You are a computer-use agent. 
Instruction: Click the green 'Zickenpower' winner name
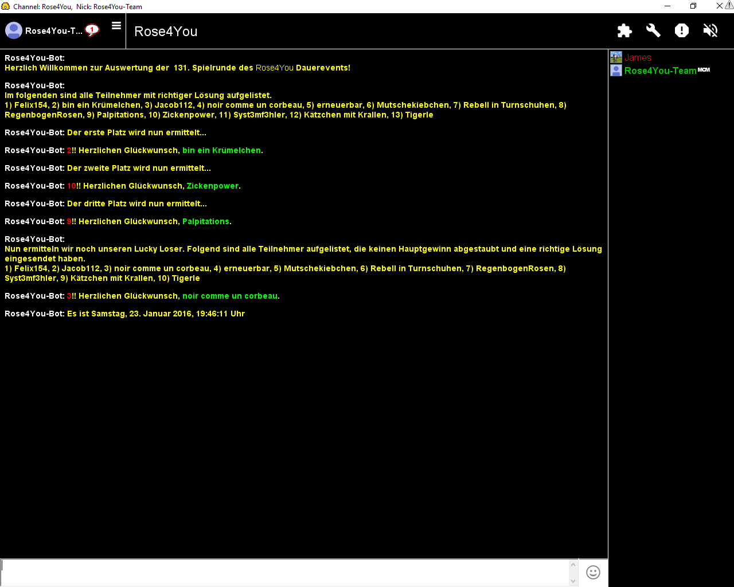(x=212, y=186)
